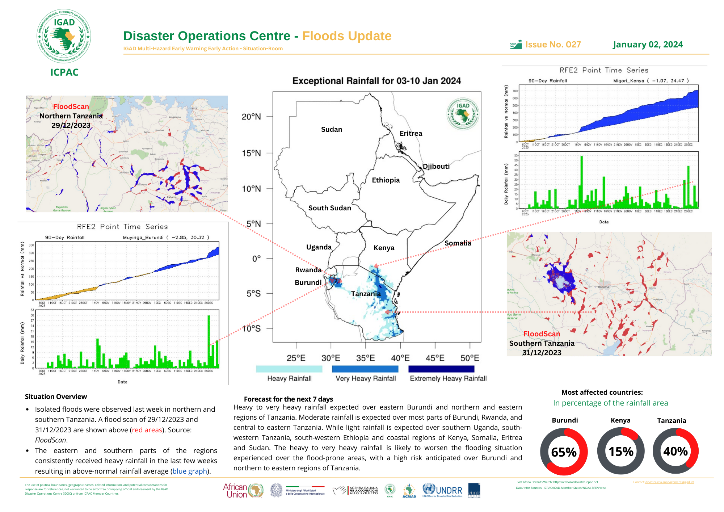Image resolution: width=724 pixels, height=512 pixels.
Task: Open the East Africa Hazards Watch URL
Action: point(575,482)
